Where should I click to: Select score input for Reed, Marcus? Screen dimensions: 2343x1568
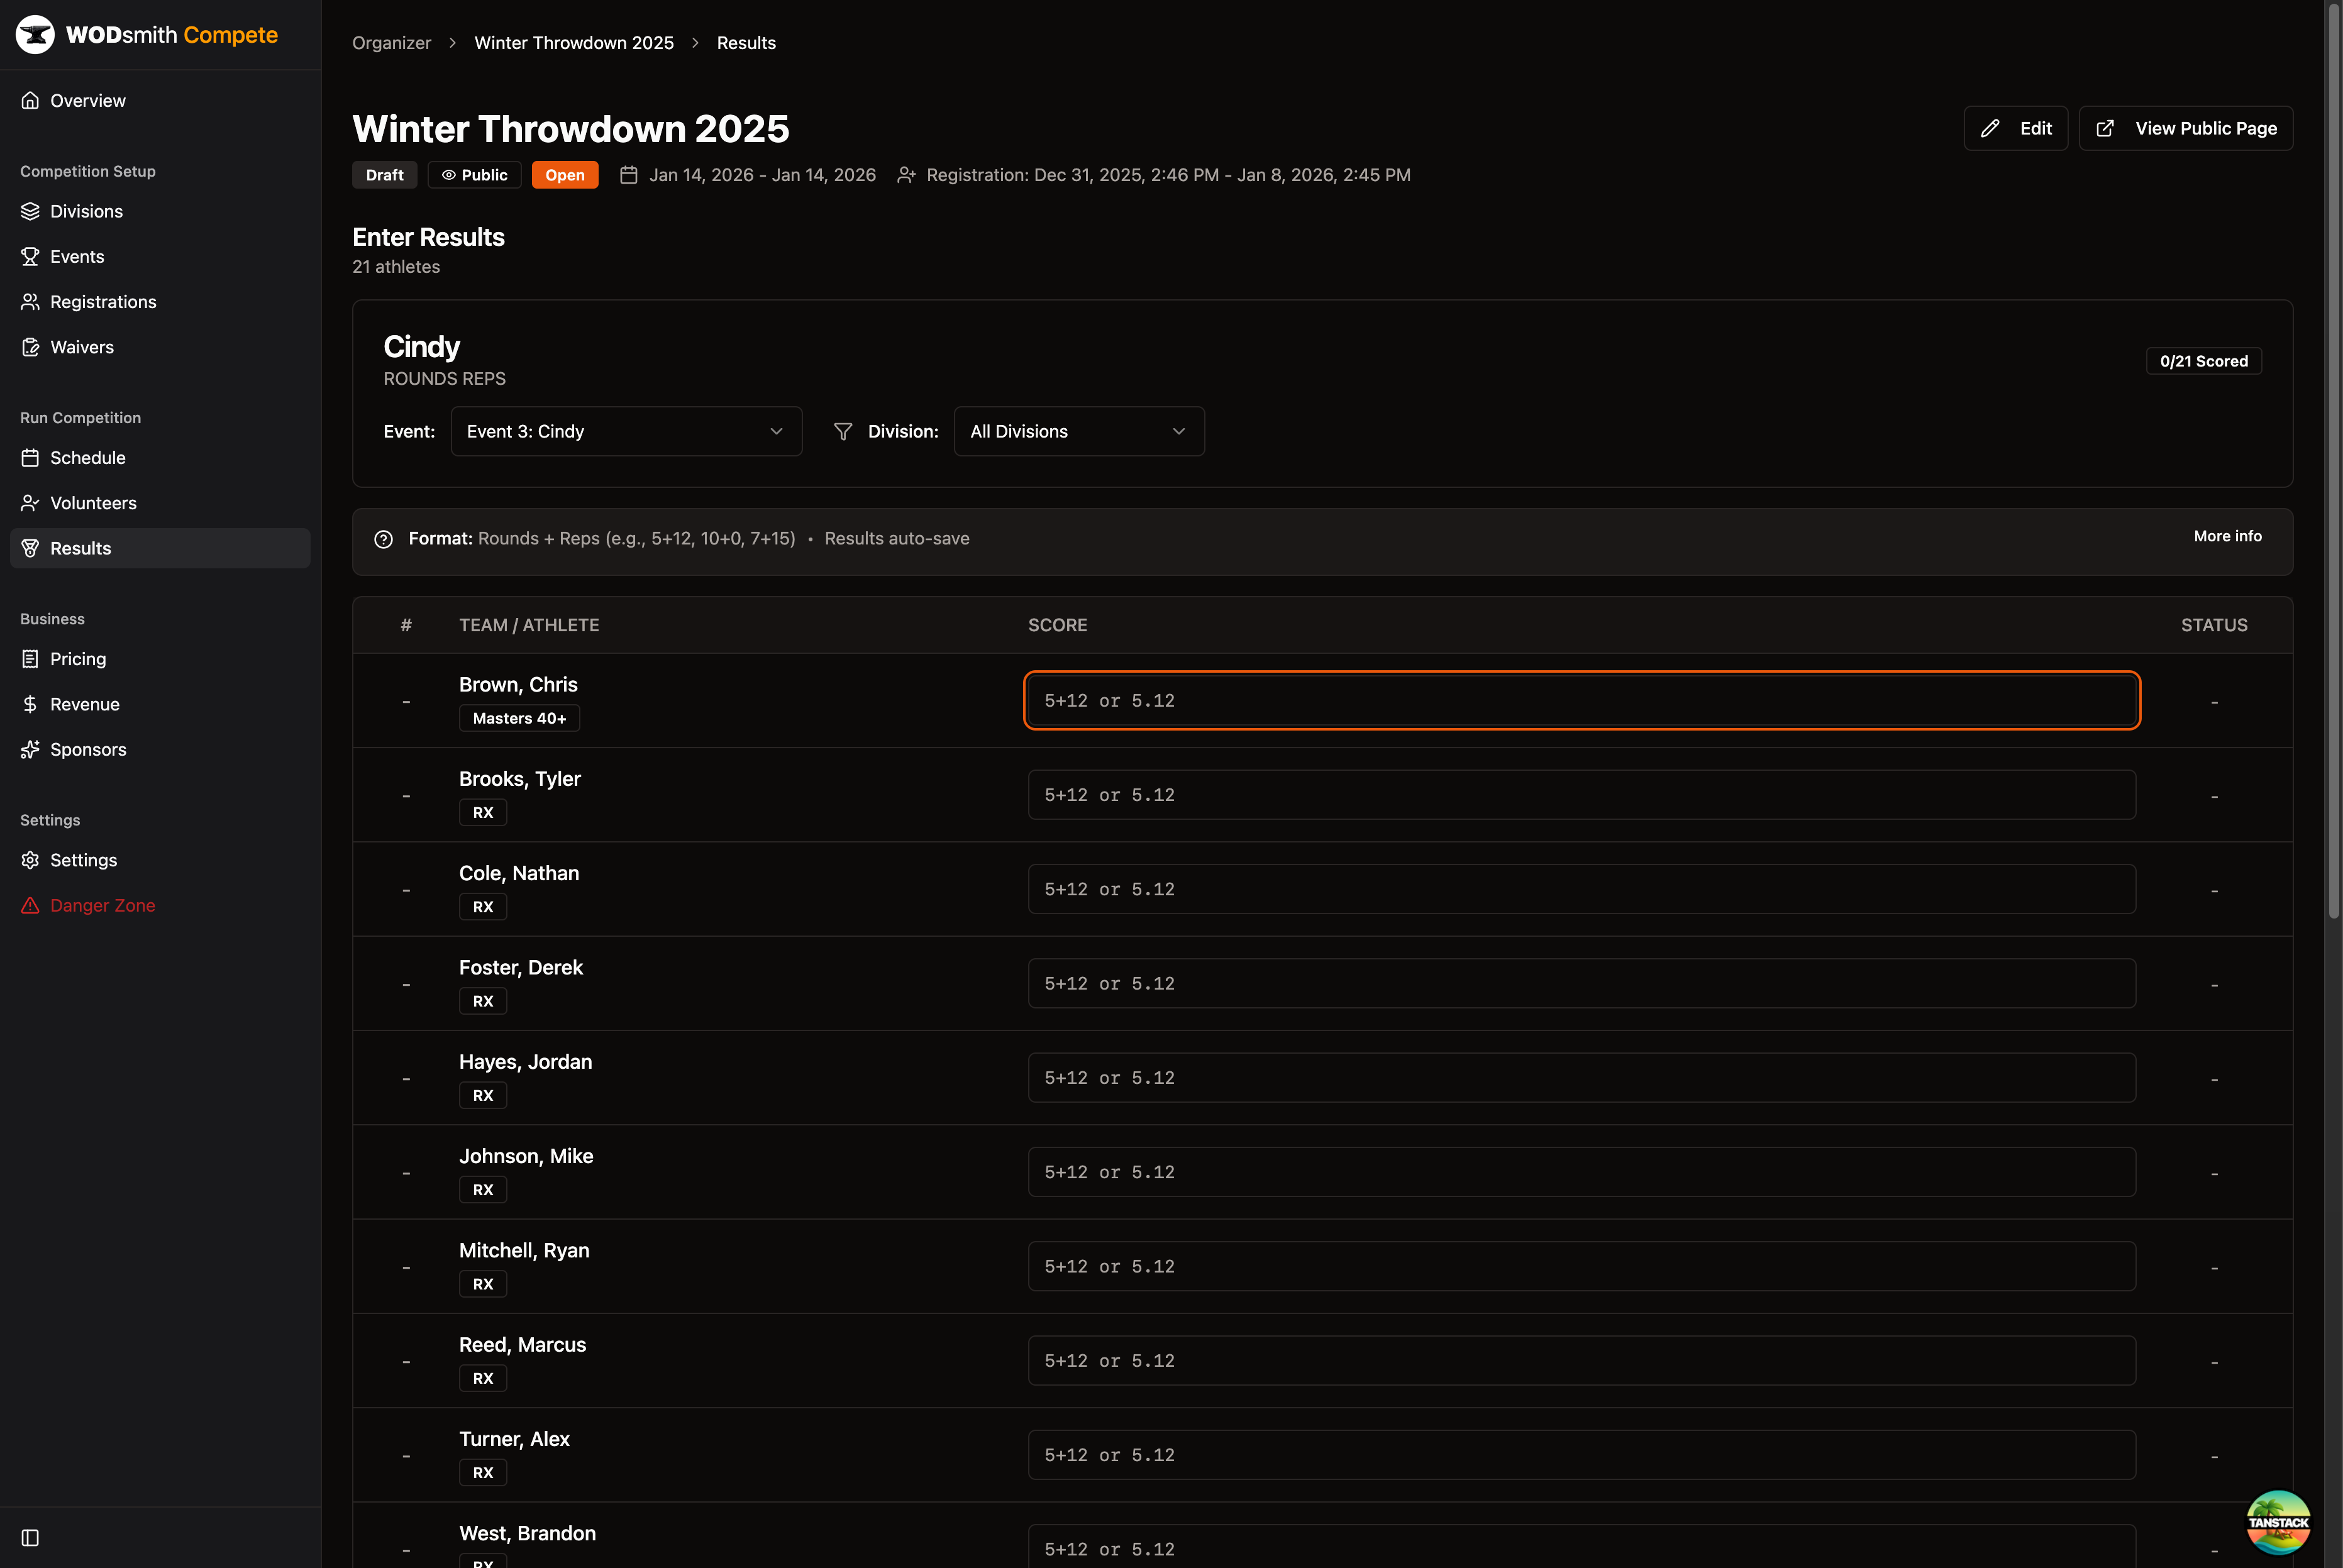click(1581, 1361)
